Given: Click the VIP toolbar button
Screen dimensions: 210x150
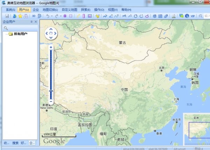Looking at the screenshot, I should [192, 16].
